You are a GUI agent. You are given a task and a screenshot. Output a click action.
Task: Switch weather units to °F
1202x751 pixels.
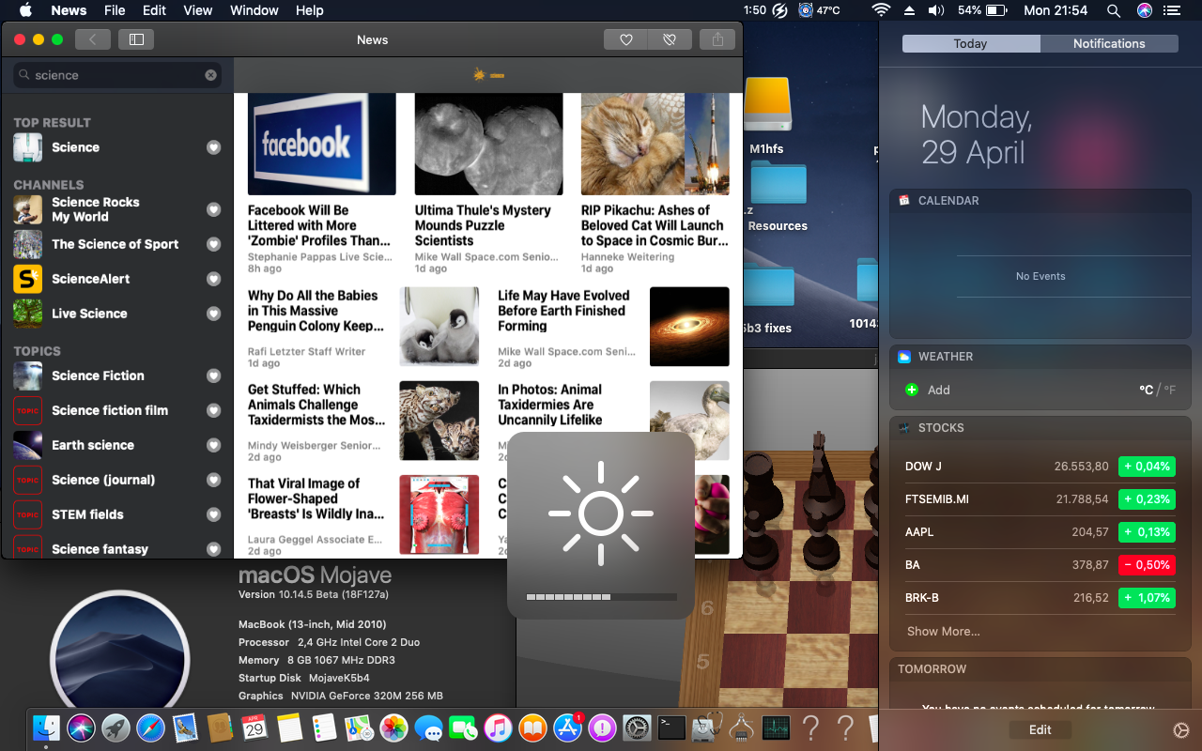click(x=1169, y=390)
